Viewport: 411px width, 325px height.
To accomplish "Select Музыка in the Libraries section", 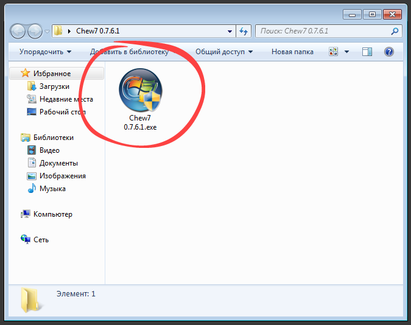I will point(52,189).
